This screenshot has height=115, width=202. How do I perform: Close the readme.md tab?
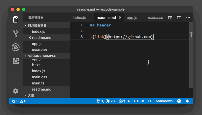(x=120, y=18)
